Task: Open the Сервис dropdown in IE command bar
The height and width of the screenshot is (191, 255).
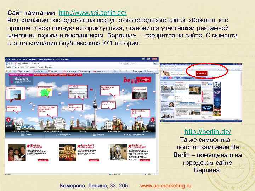Action: pos(149,71)
